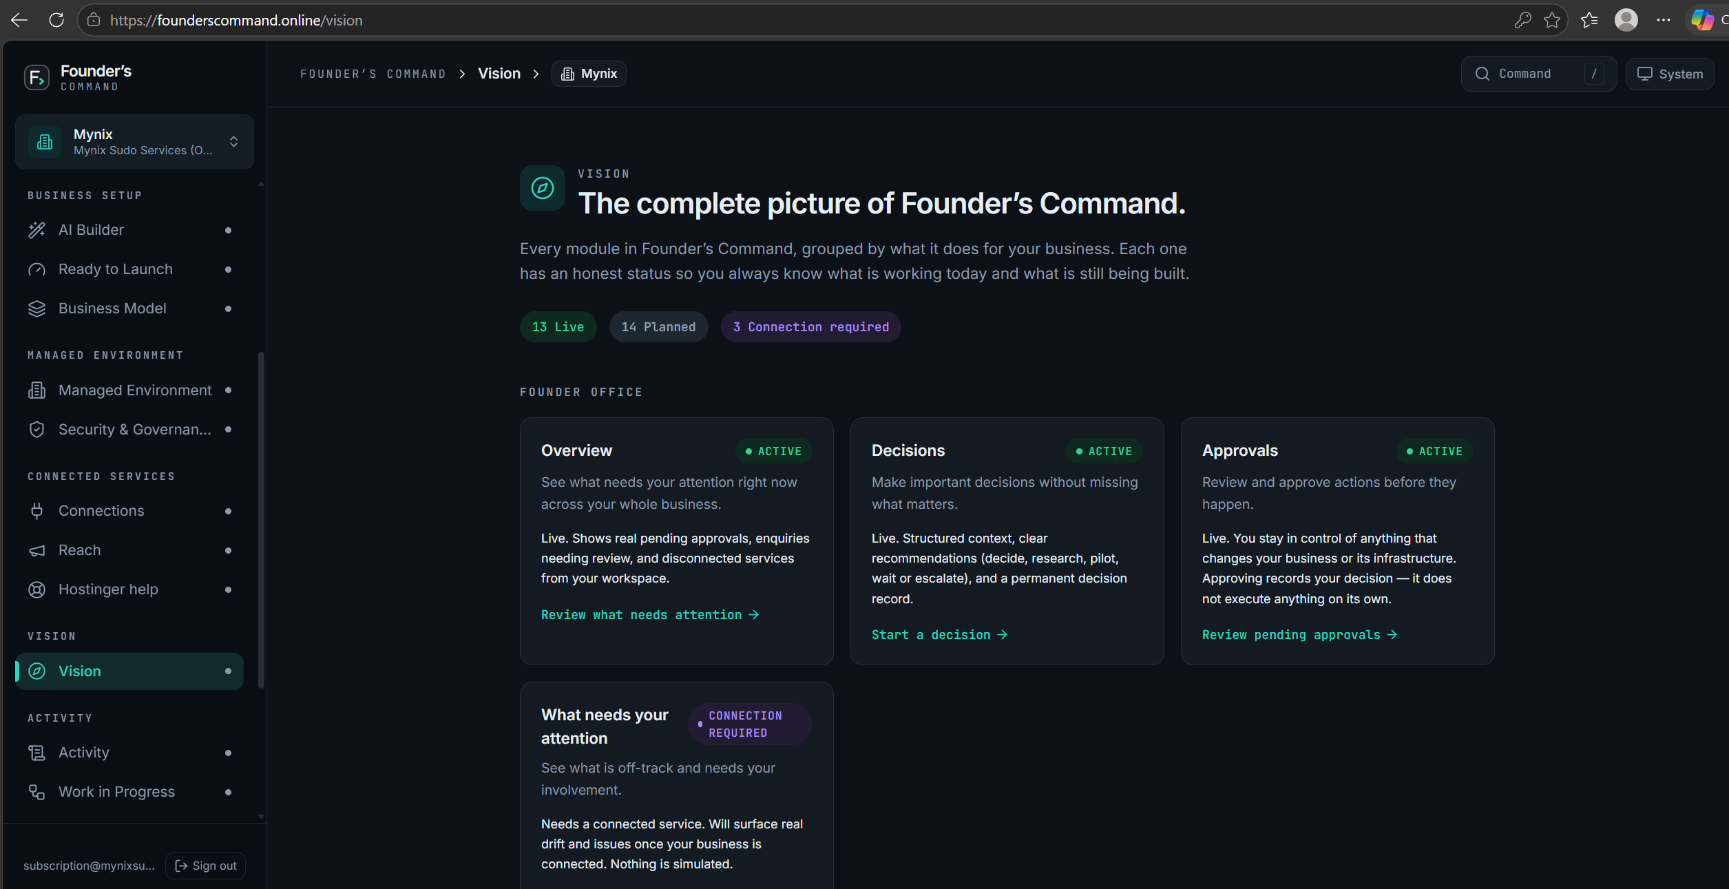Open Activity in the sidebar
1729x889 pixels.
click(129, 753)
